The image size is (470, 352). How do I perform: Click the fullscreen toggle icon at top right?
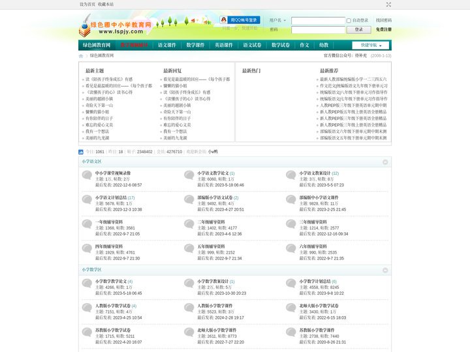click(x=388, y=5)
